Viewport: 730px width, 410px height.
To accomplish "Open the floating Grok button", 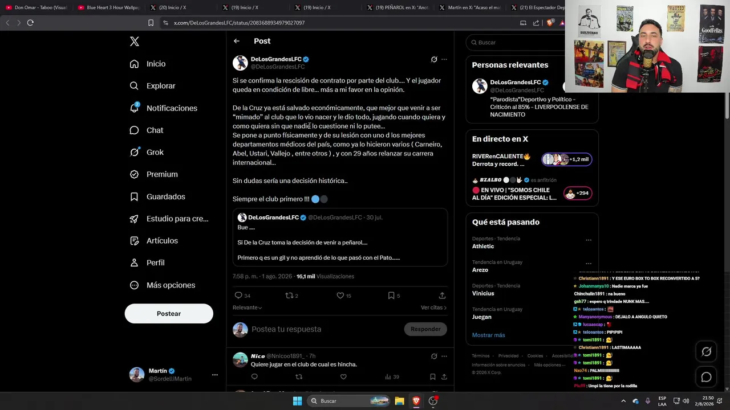I will (706, 352).
